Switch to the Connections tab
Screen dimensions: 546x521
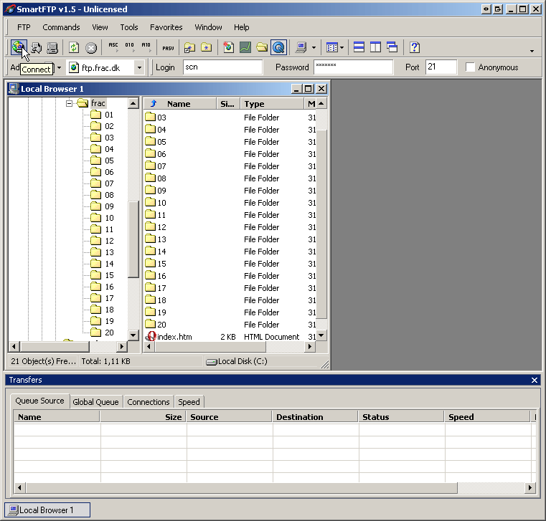coord(149,402)
